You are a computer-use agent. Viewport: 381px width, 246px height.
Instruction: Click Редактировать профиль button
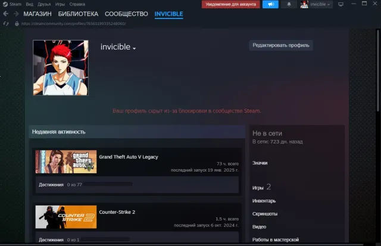281,45
